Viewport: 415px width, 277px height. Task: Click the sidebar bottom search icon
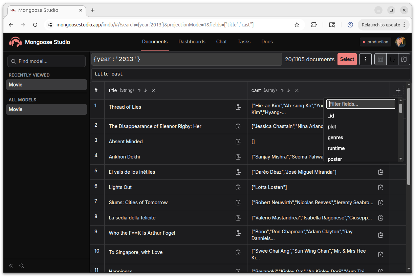coord(22,266)
